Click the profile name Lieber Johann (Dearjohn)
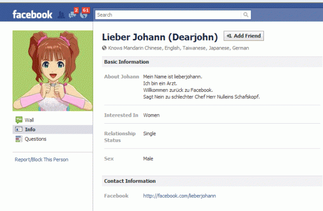323x211 pixels. click(160, 37)
